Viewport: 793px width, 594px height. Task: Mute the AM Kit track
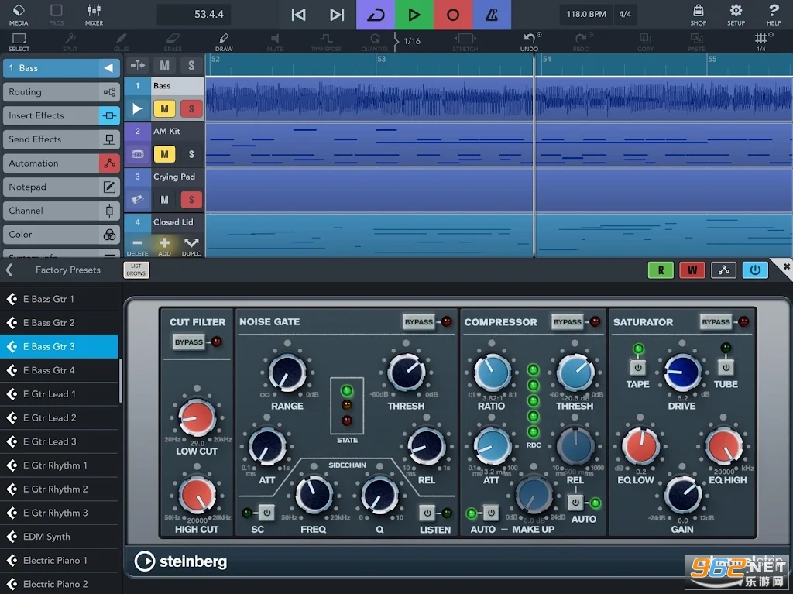(164, 154)
